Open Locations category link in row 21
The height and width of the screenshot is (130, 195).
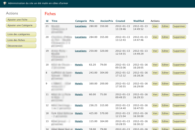81,26
